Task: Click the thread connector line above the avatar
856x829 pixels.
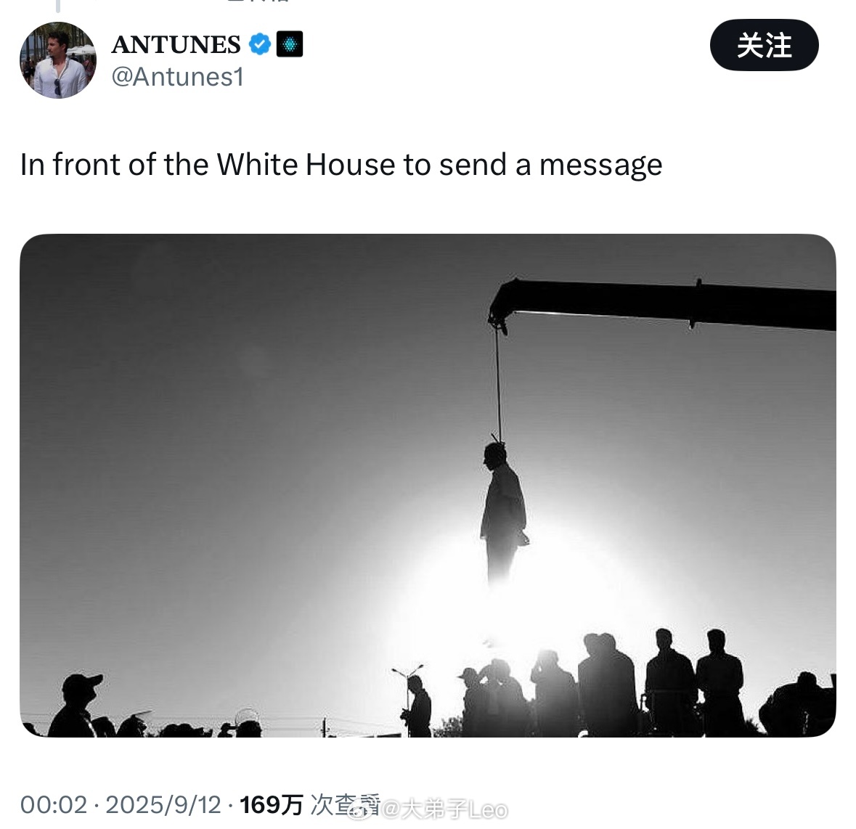Action: coord(58,6)
